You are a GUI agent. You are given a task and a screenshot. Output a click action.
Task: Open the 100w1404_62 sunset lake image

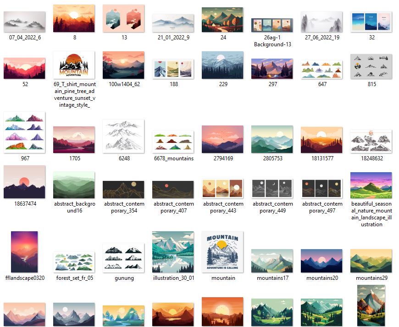click(x=123, y=65)
